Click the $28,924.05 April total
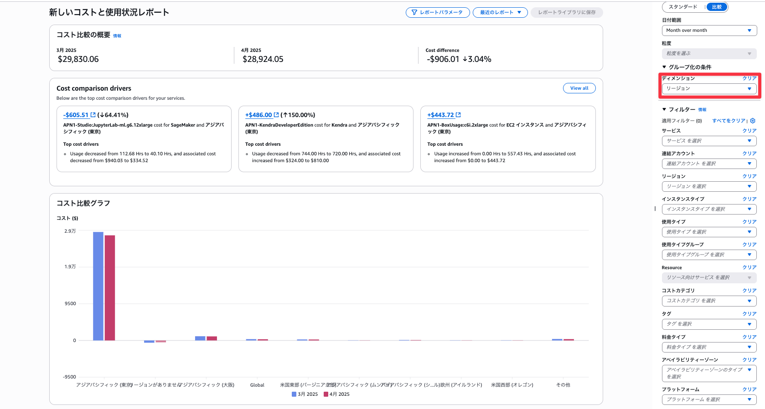 263,59
